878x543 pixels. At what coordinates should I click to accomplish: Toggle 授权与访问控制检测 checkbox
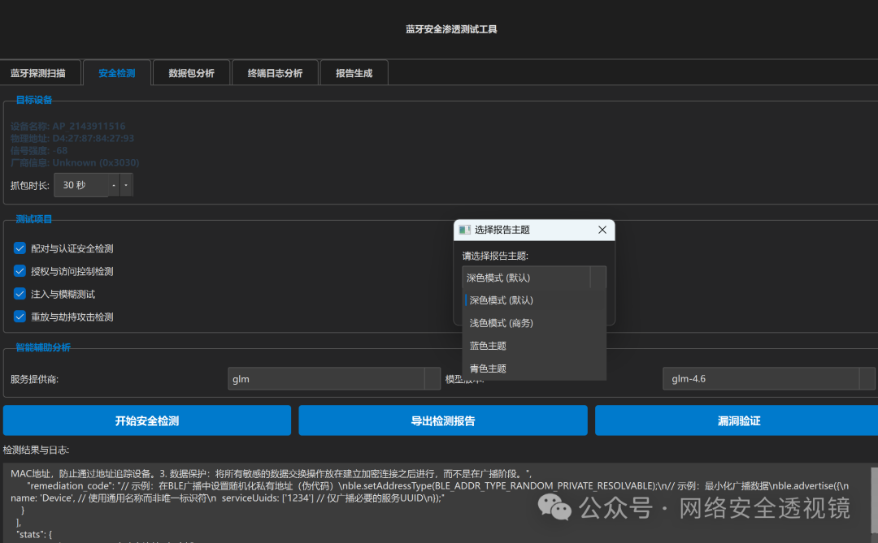[20, 270]
